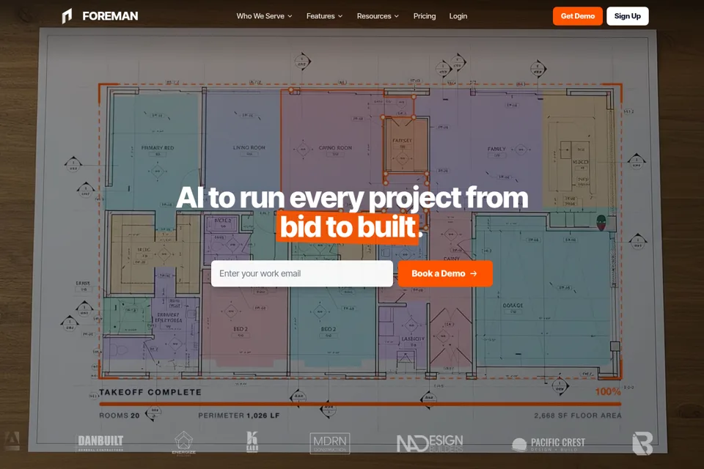This screenshot has width=704, height=469.
Task: Click the MDRN Construction logo
Action: (330, 443)
